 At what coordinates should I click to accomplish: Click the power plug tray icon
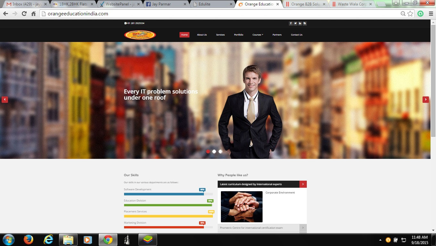tap(396, 240)
